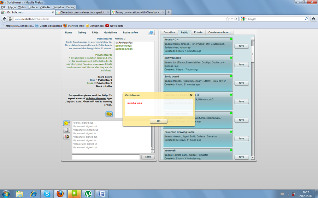Click the panel layout icon beside chat
The width and height of the screenshot is (318, 198).
66,130
